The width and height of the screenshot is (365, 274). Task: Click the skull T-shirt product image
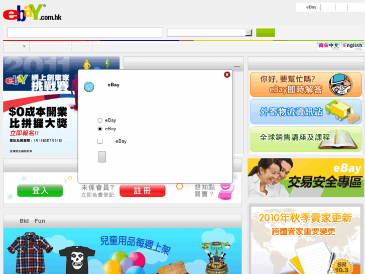pyautogui.click(x=77, y=260)
